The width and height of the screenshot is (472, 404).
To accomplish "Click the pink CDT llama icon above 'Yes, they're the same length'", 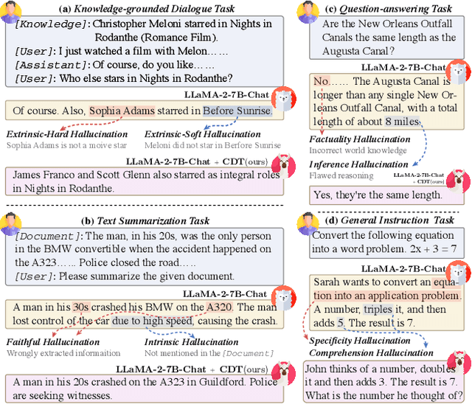I will click(458, 181).
